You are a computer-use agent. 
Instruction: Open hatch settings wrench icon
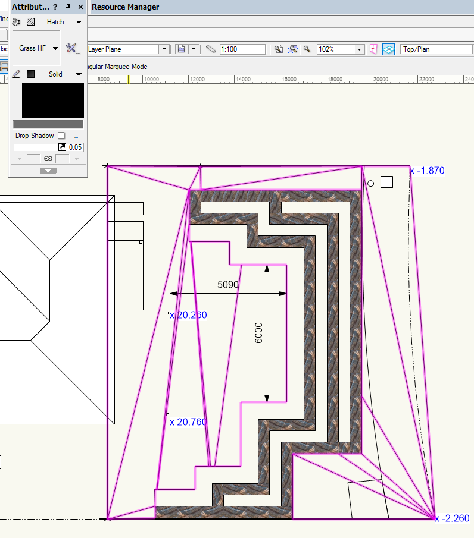[72, 48]
